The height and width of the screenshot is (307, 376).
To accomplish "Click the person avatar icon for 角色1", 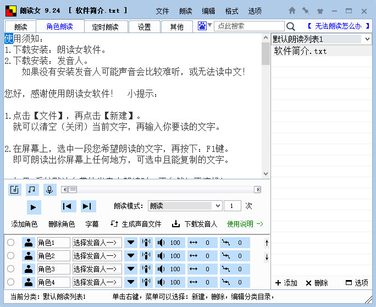I will 29,243.
